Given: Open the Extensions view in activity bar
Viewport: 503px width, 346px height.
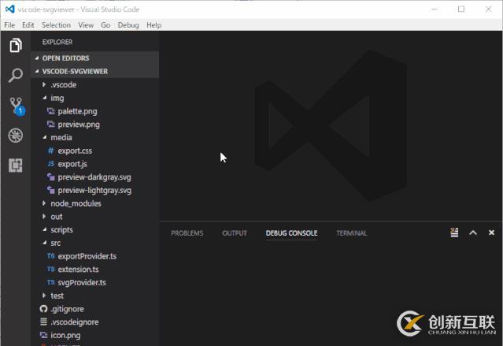Looking at the screenshot, I should pyautogui.click(x=16, y=166).
